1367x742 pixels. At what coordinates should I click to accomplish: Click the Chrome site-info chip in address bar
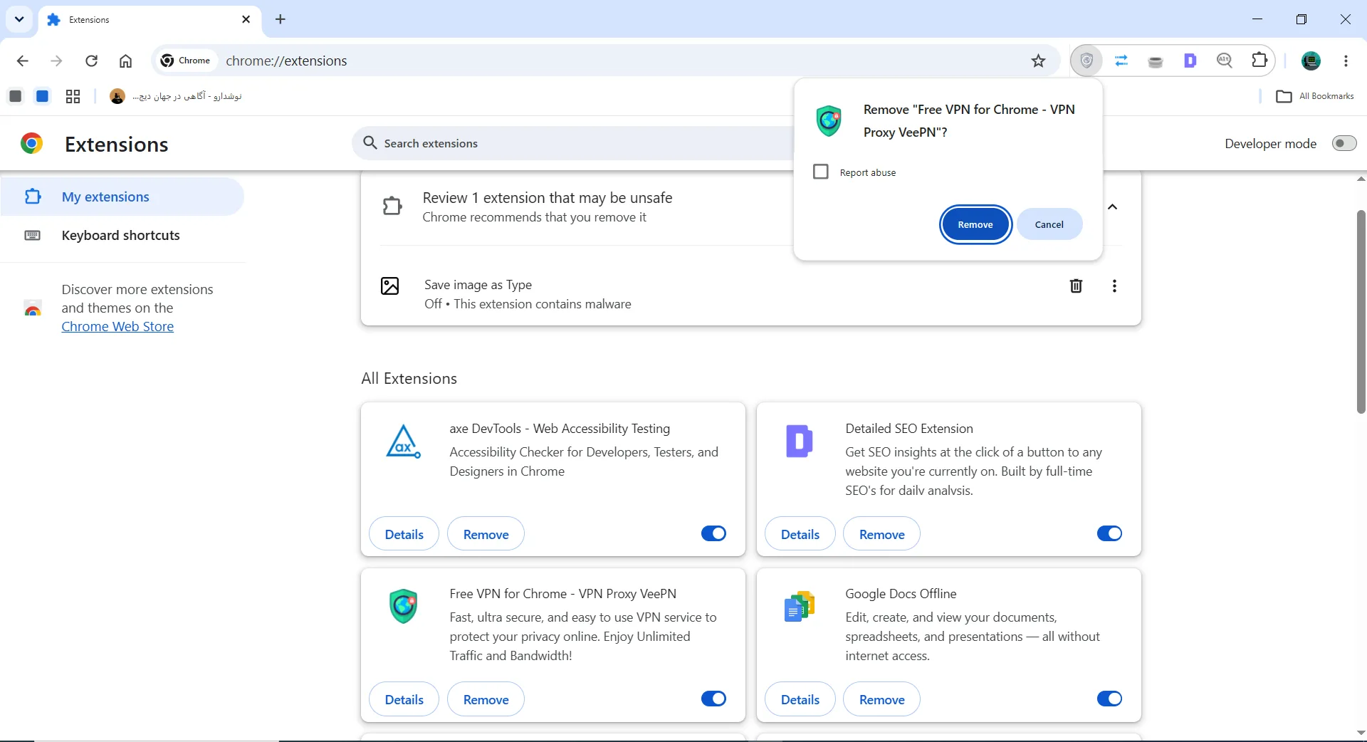pos(186,61)
